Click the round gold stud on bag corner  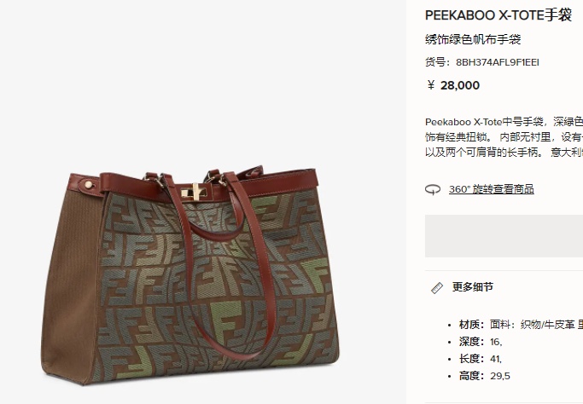tap(89, 185)
